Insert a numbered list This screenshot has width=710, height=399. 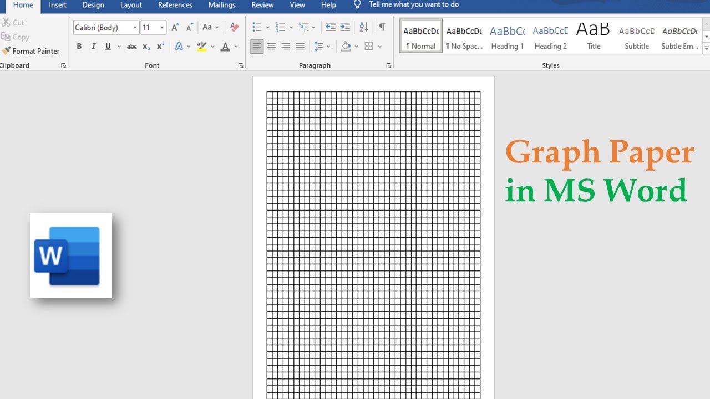click(280, 27)
